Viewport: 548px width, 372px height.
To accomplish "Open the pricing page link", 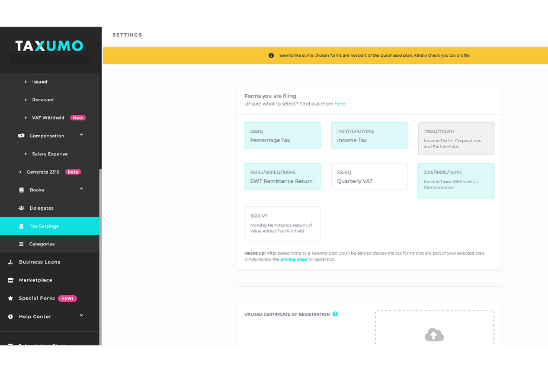I will pos(293,259).
